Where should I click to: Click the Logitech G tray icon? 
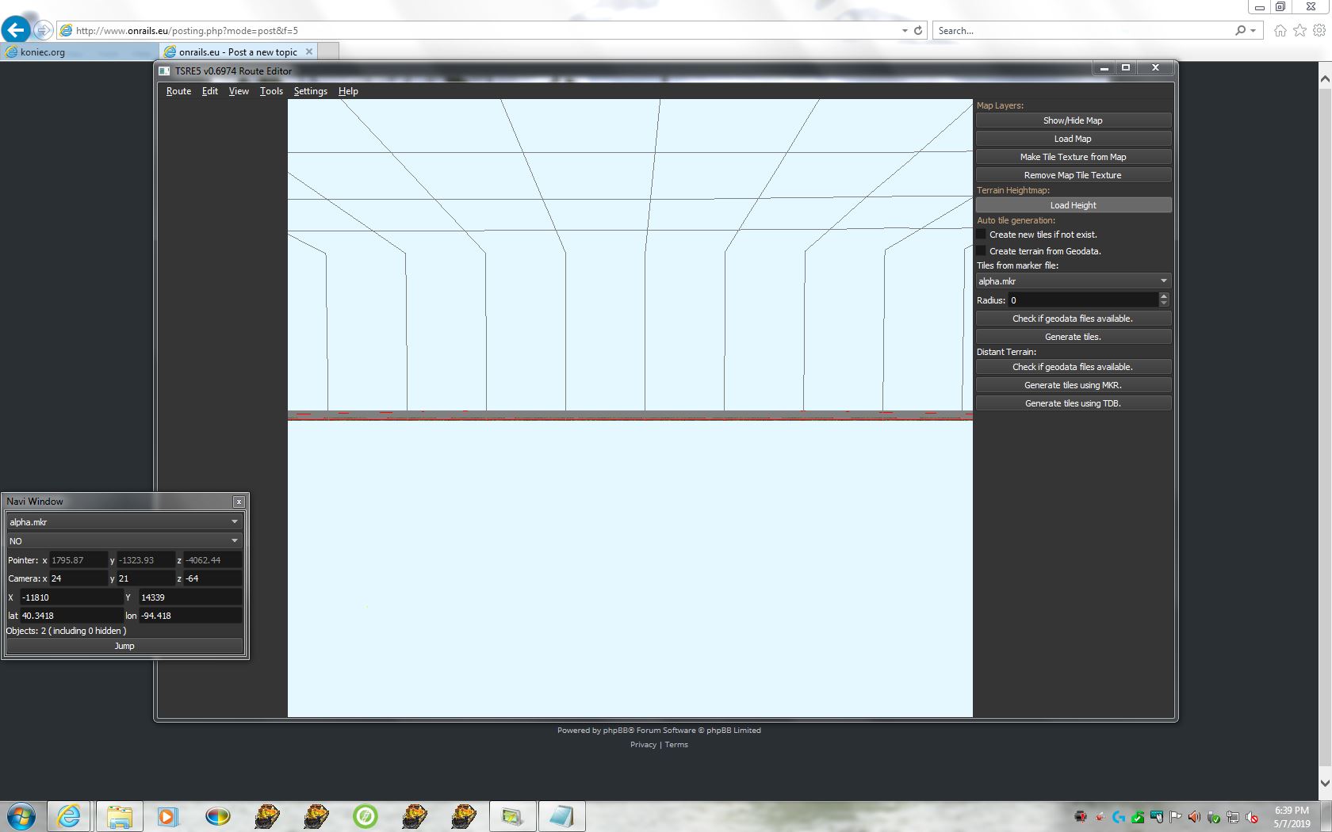1119,817
